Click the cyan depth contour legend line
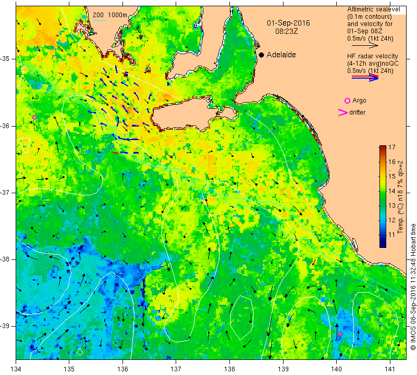The image size is (417, 375). point(100,20)
